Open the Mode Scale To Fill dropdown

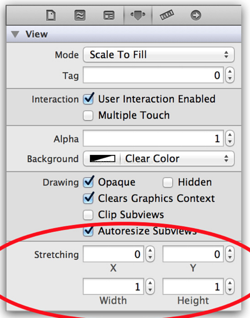click(x=159, y=55)
